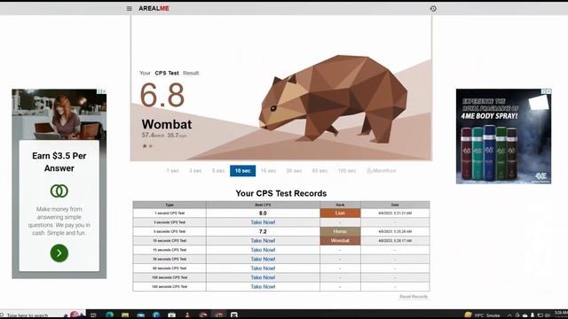Select the 1 sec test tab

click(x=173, y=171)
